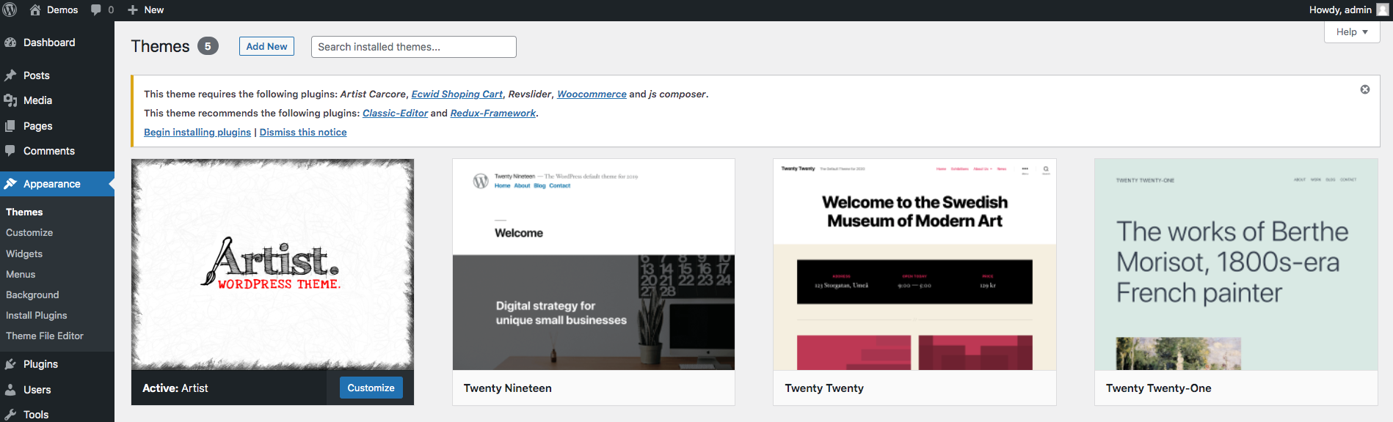
Task: Open Background submenu item
Action: [x=32, y=295]
